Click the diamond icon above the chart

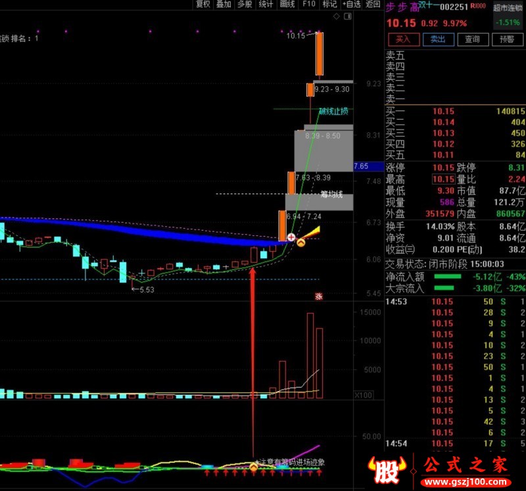point(336,16)
